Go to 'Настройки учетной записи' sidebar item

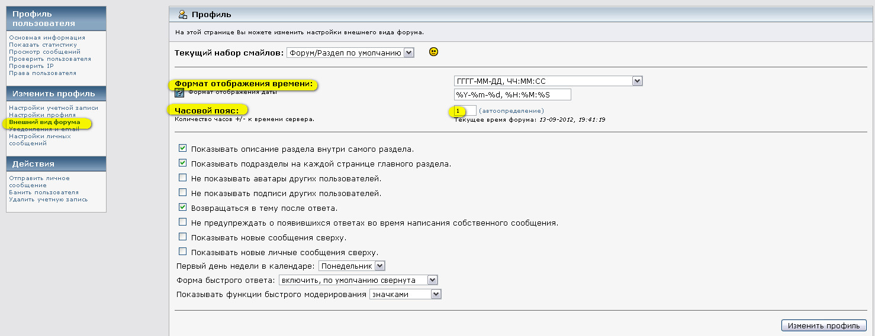(x=53, y=108)
